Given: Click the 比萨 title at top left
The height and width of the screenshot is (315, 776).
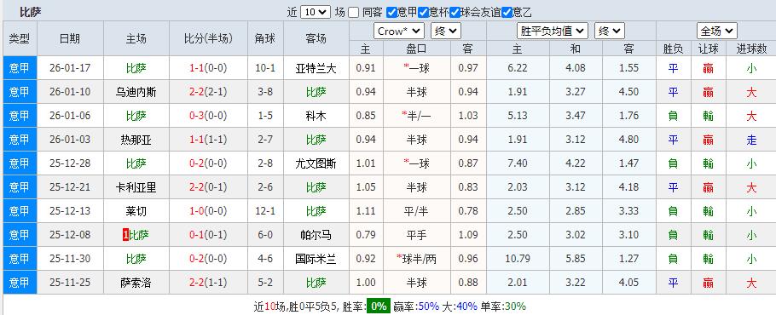Looking at the screenshot, I should [x=30, y=12].
